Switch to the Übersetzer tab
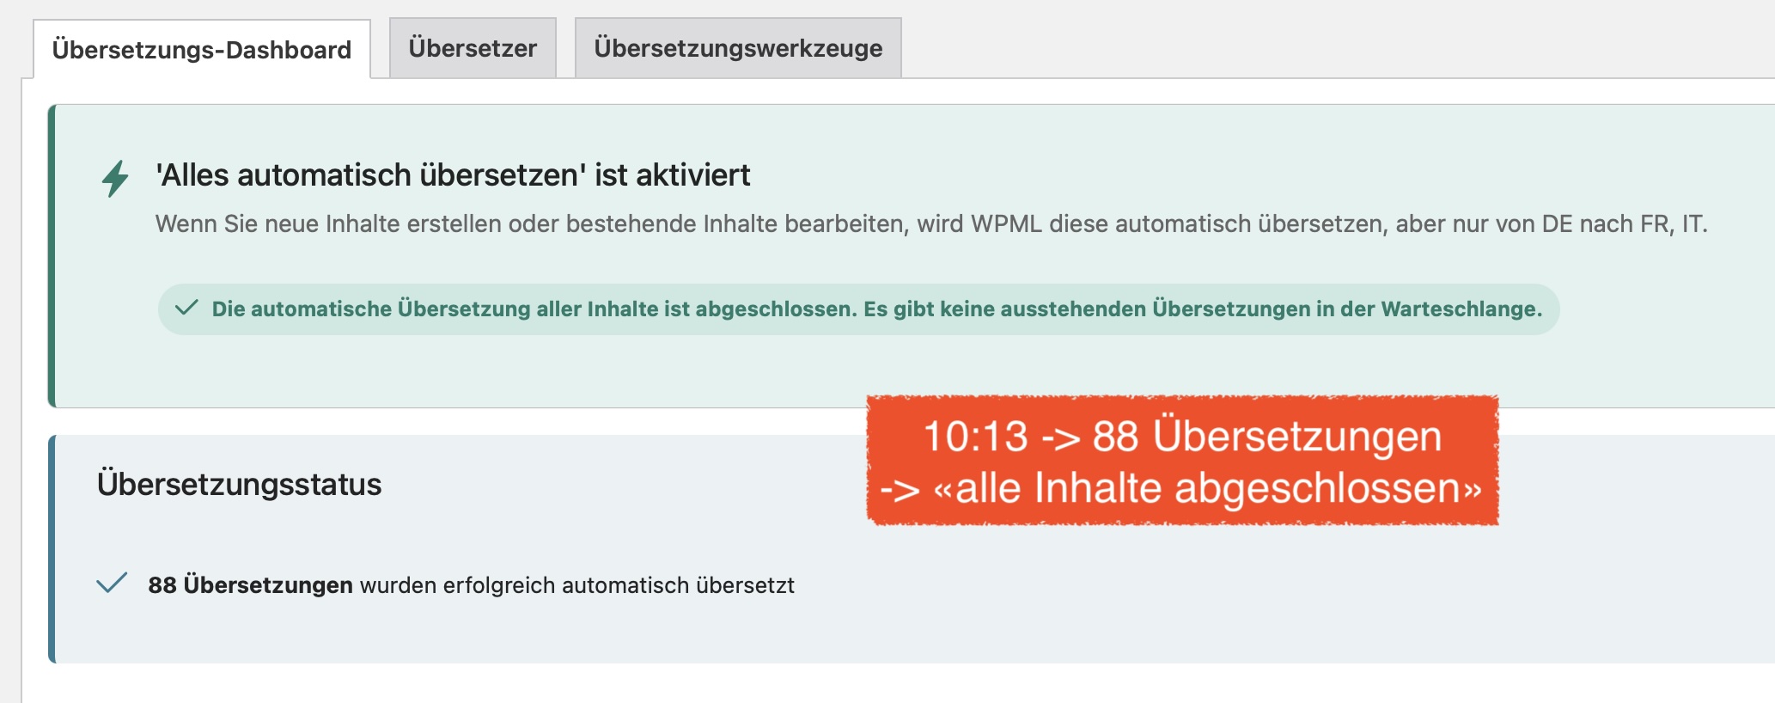1775x703 pixels. [473, 48]
